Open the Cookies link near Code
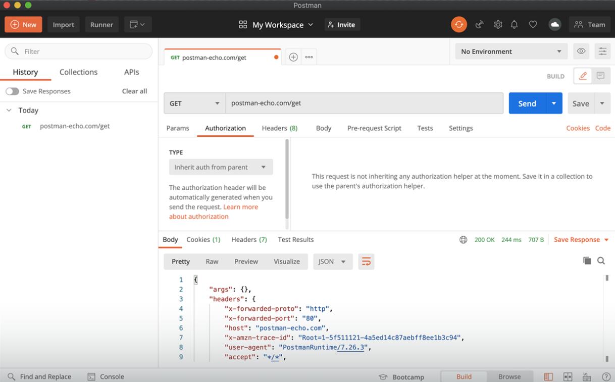This screenshot has height=382, width=615. coord(578,128)
